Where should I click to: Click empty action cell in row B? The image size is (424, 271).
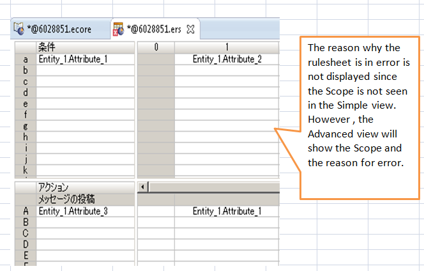coord(85,222)
